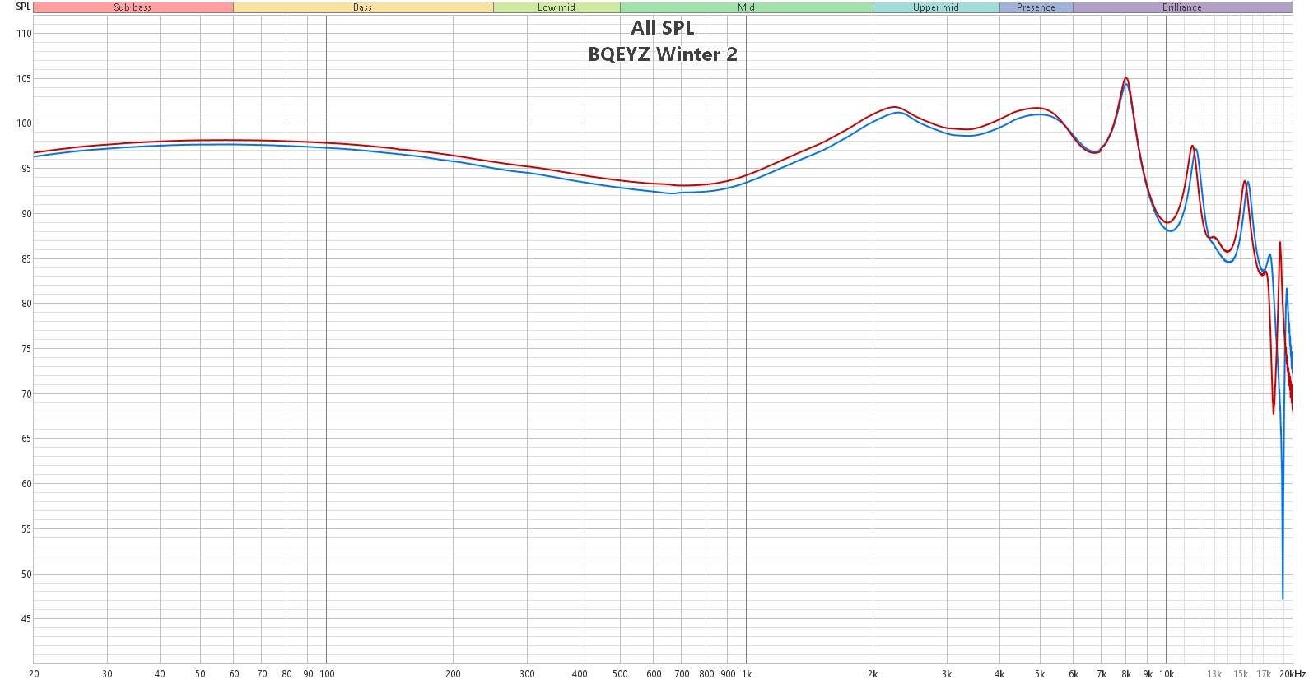Click the 700 frequency axis label
The width and height of the screenshot is (1309, 684).
[682, 674]
